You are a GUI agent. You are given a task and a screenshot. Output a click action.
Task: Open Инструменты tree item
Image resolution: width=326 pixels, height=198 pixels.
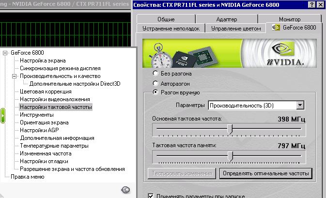click(37, 115)
